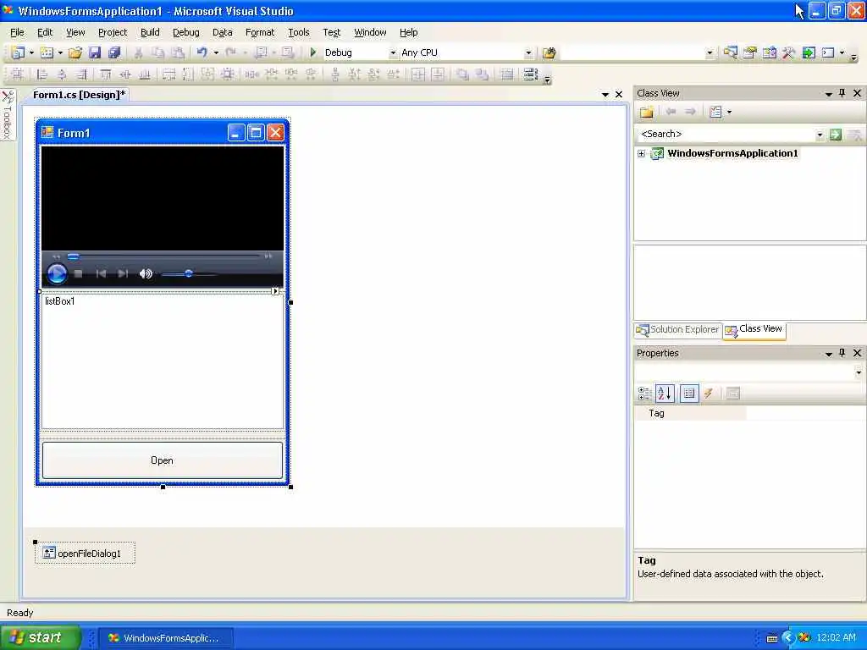Switch to the Solution Explorer tab
This screenshot has height=650, width=867.
click(x=677, y=330)
